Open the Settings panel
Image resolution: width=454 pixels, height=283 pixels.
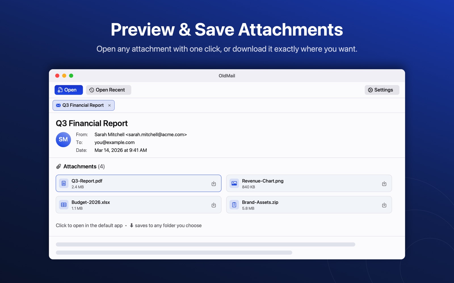(x=382, y=90)
